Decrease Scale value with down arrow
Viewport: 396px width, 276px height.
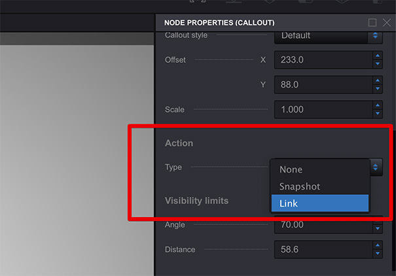click(378, 114)
